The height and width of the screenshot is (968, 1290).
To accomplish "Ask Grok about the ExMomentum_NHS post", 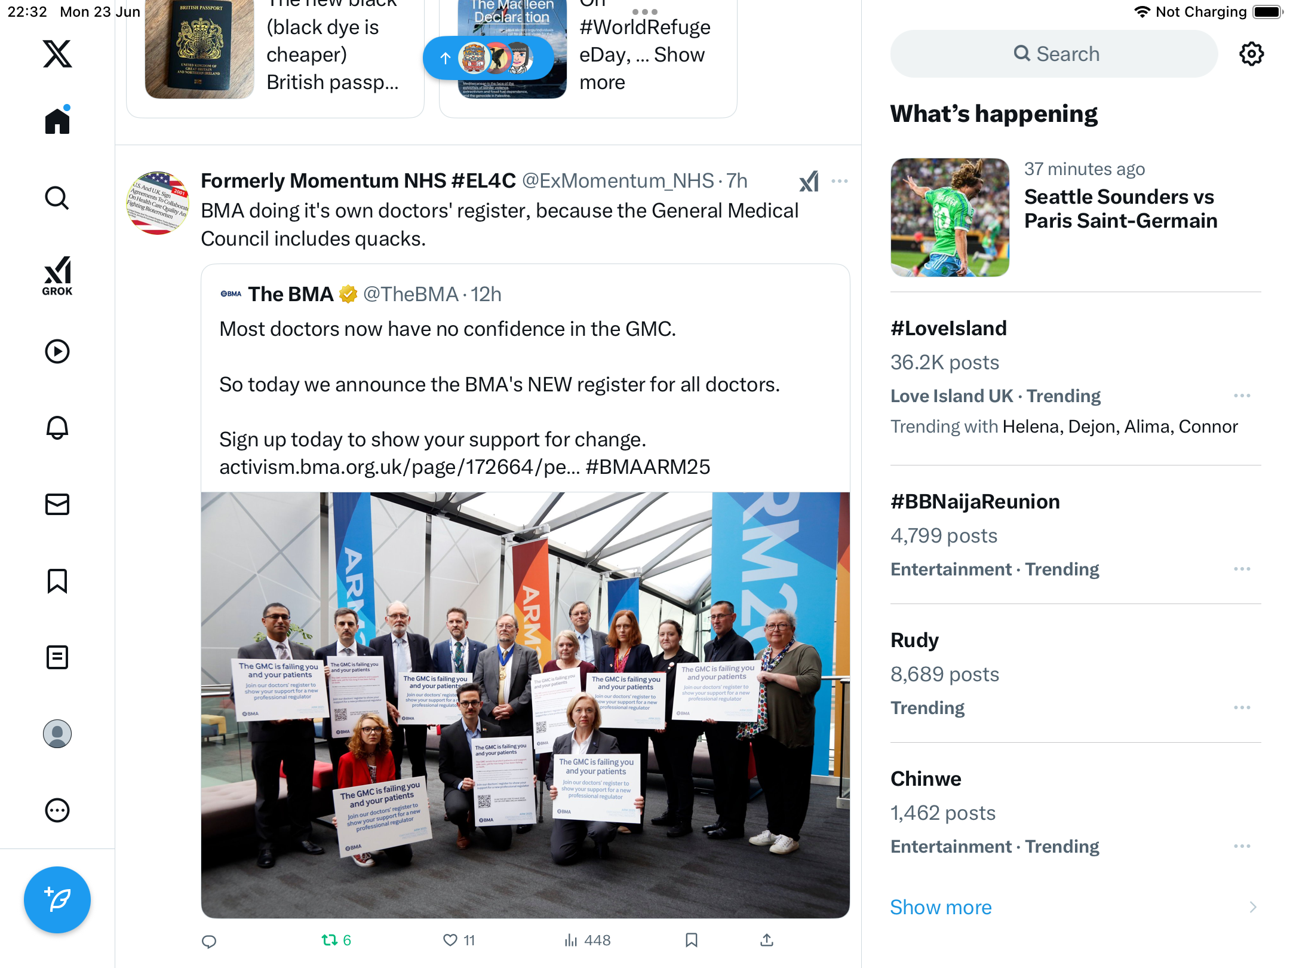I will click(x=809, y=181).
